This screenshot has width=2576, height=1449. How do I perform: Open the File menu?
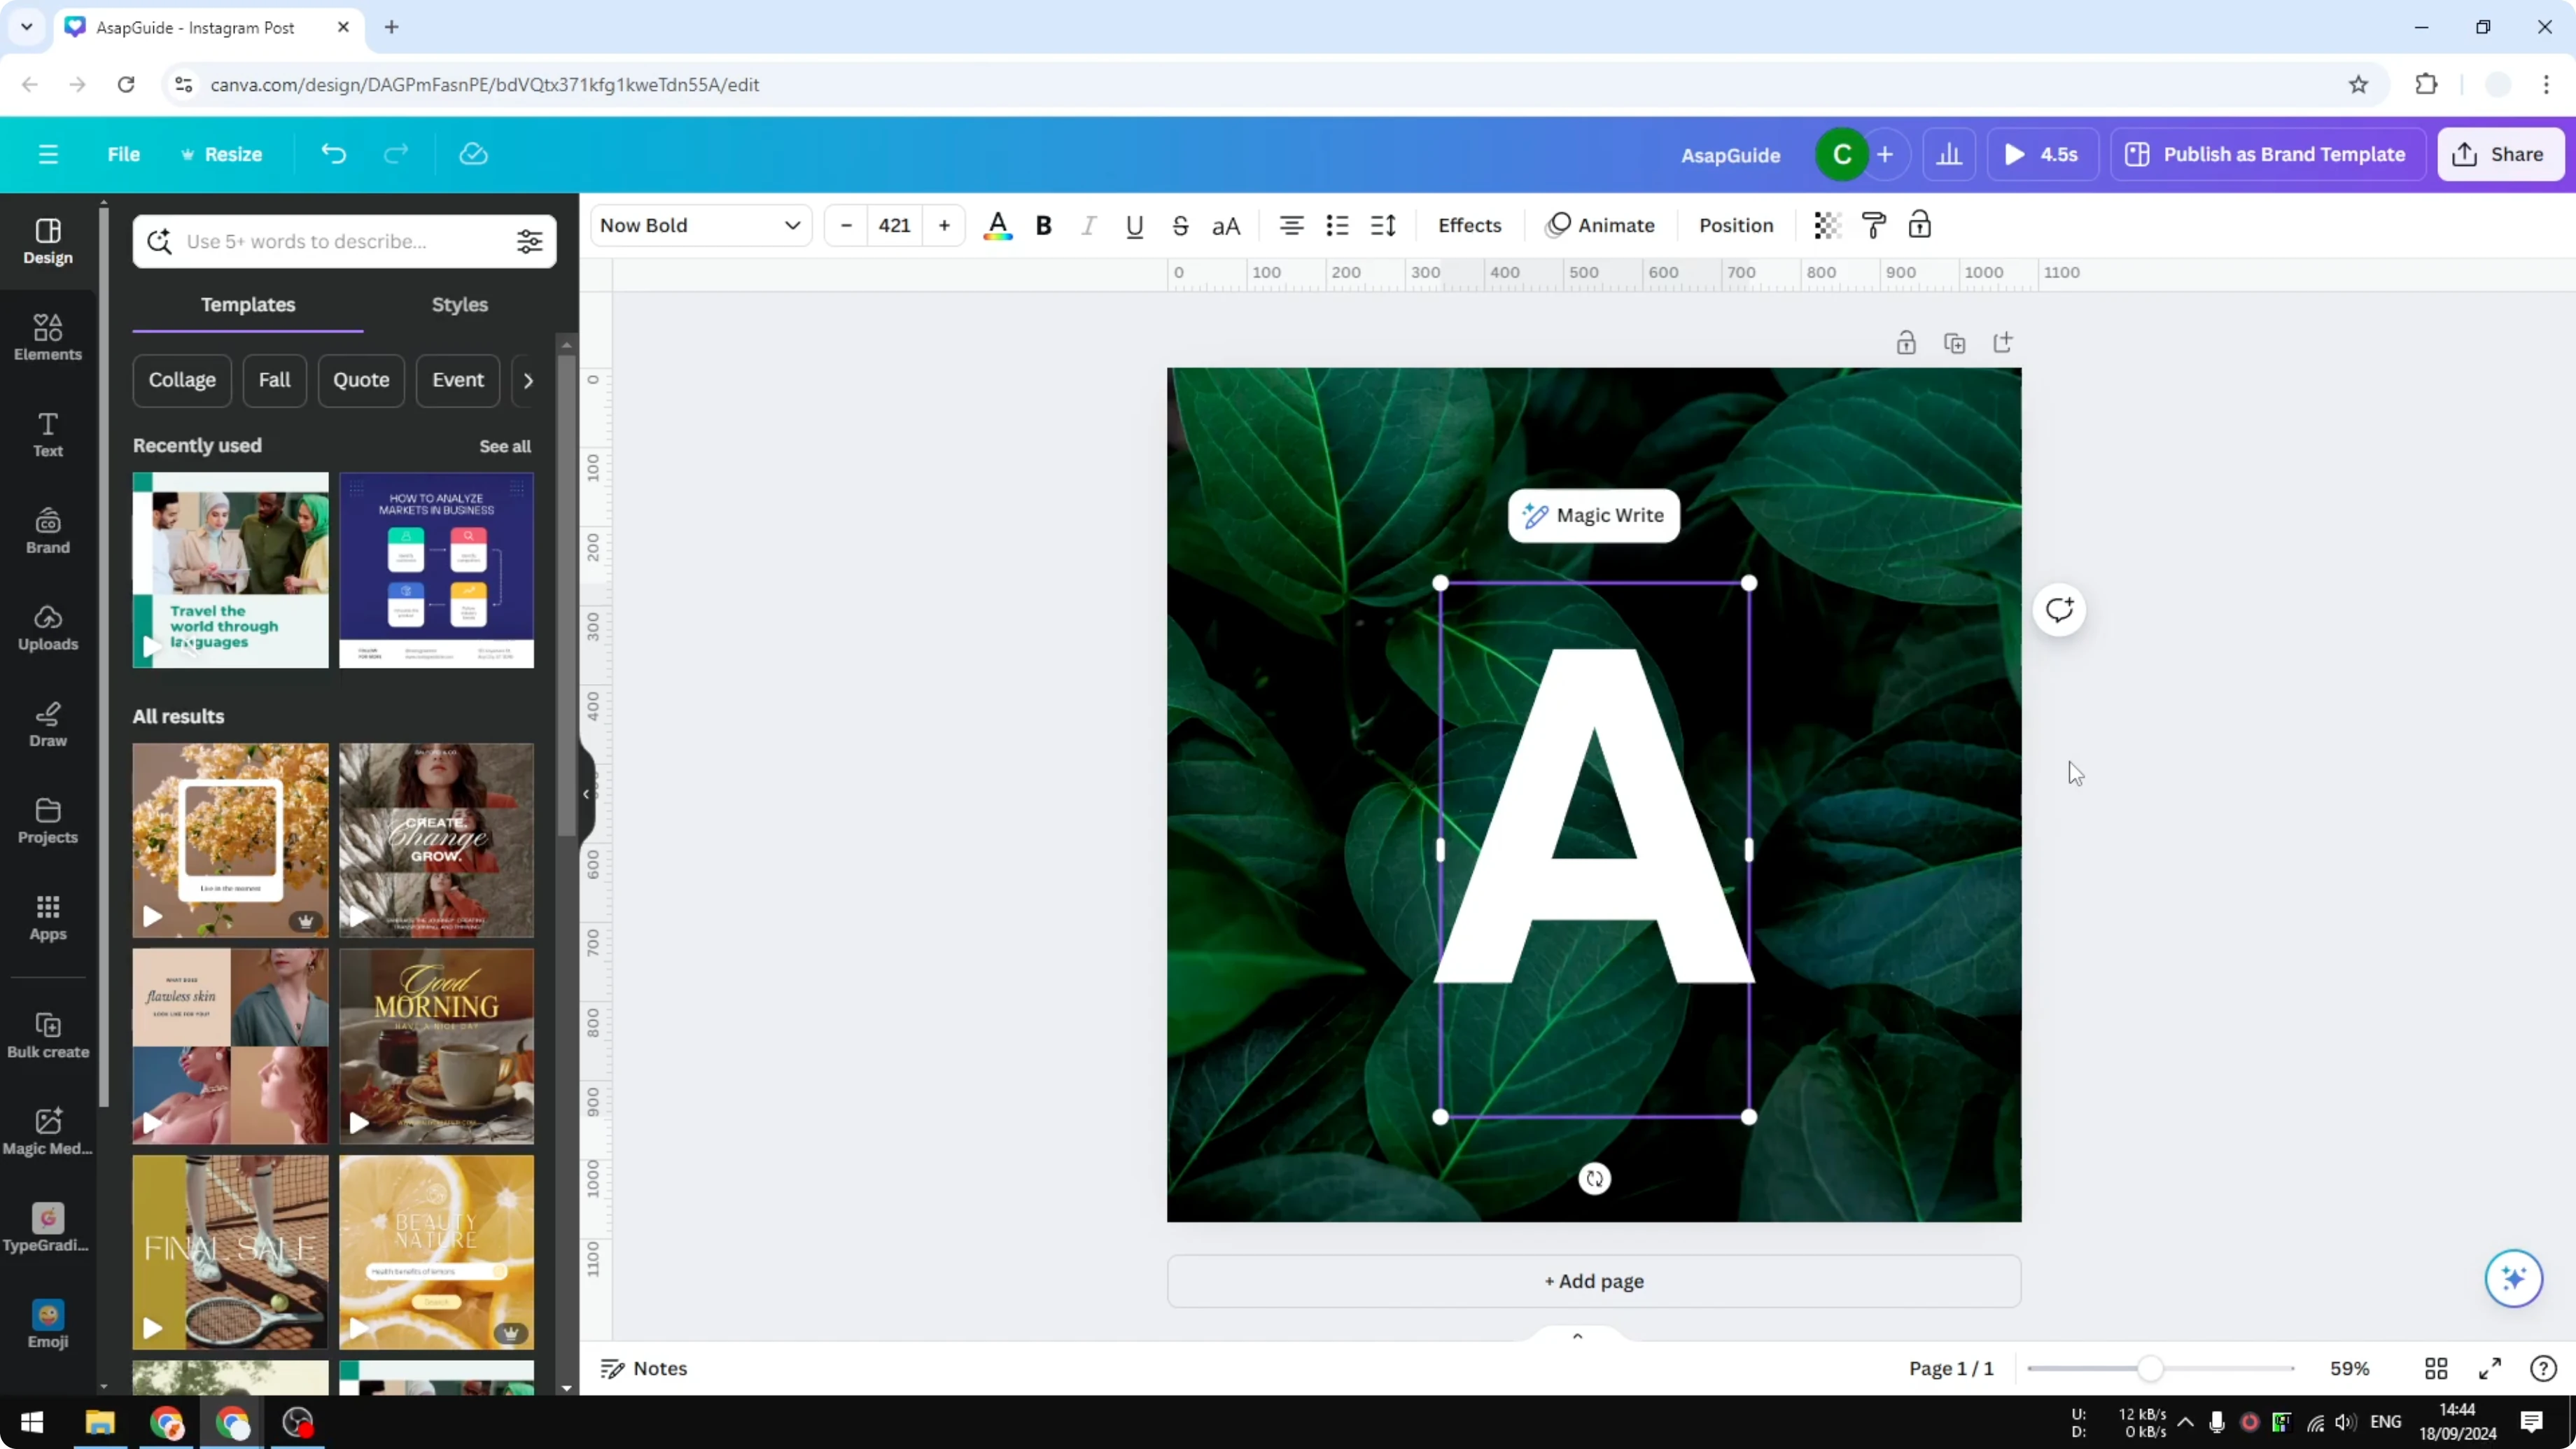tap(123, 154)
